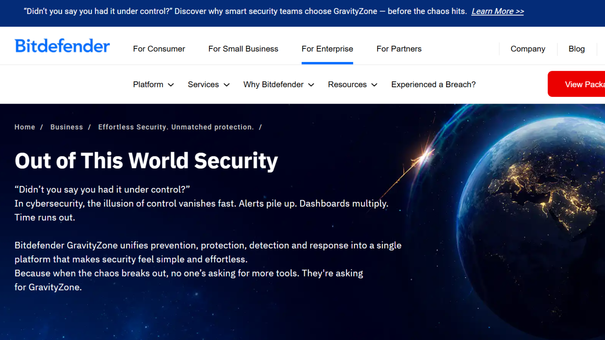Open Experienced a Breach? link

coord(433,84)
